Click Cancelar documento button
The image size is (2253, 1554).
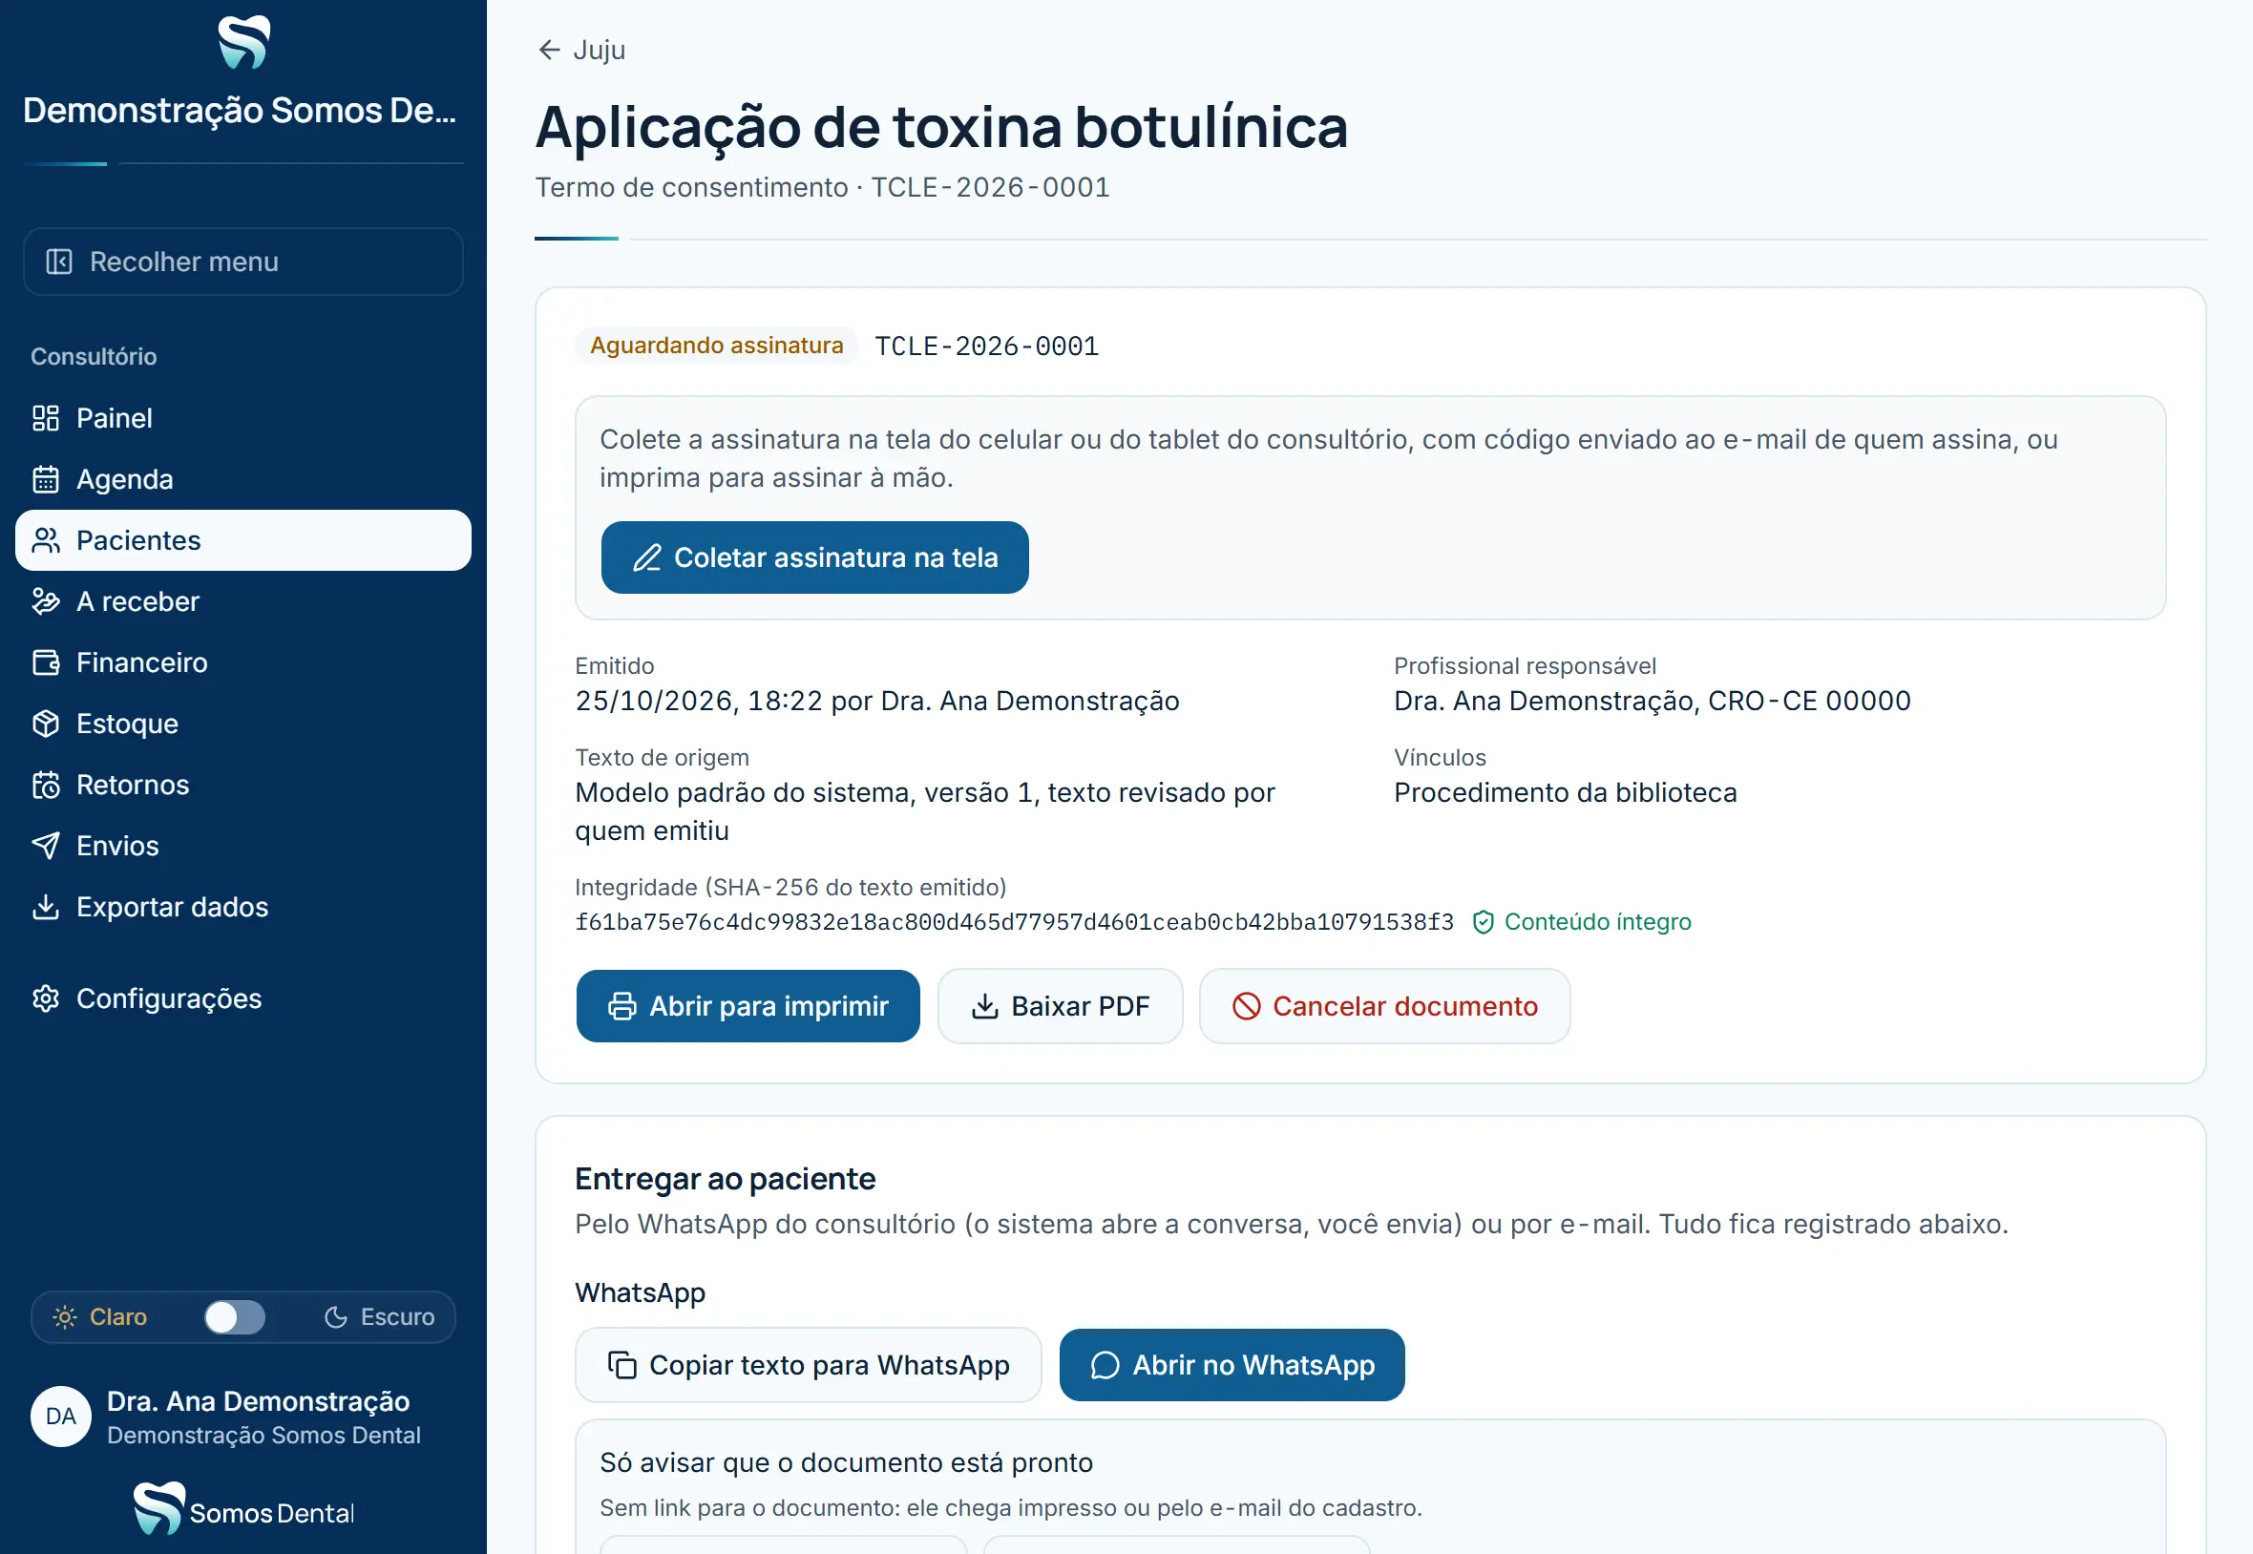click(1384, 1006)
